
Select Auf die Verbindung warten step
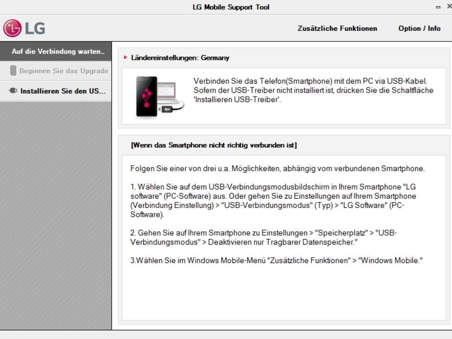(56, 51)
